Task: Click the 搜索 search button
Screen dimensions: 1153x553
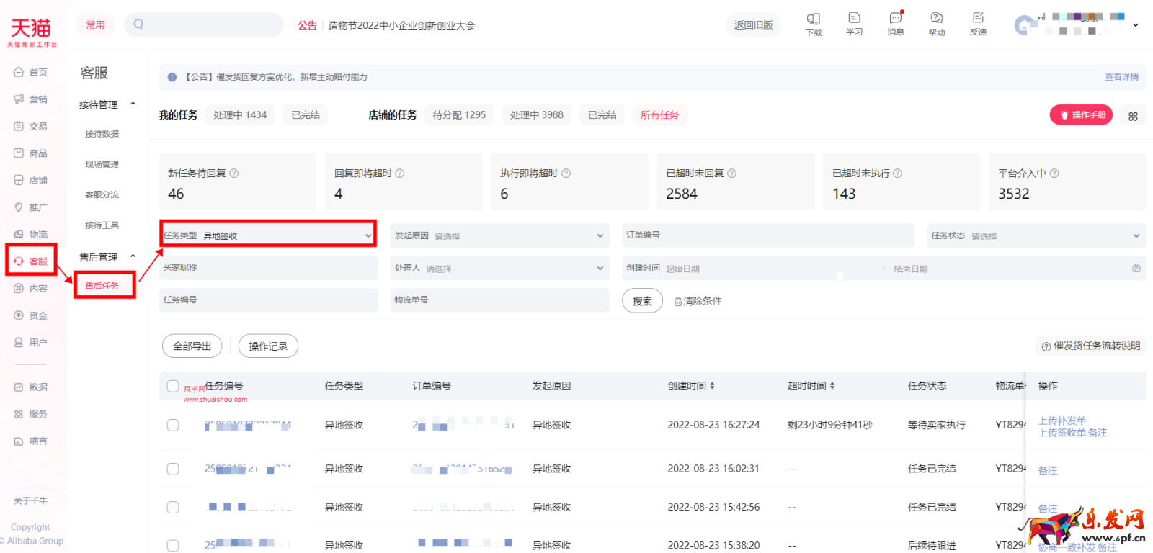Action: tap(642, 301)
